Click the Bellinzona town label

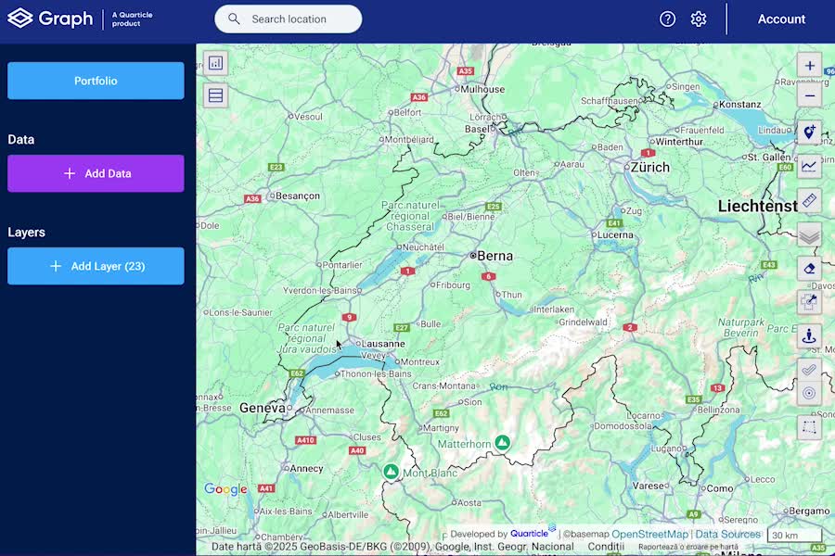pyautogui.click(x=718, y=410)
